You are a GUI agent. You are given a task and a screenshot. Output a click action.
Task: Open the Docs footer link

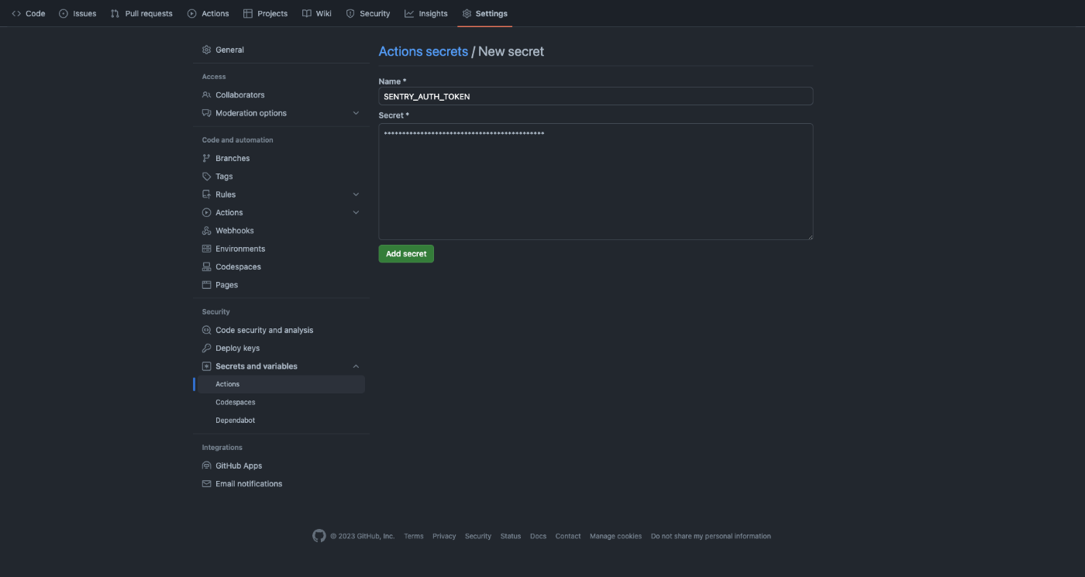[538, 536]
